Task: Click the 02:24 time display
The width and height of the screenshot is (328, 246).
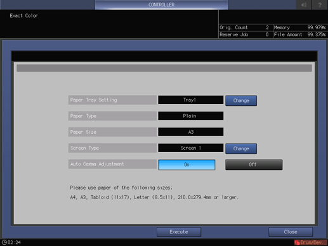Action: [14, 242]
